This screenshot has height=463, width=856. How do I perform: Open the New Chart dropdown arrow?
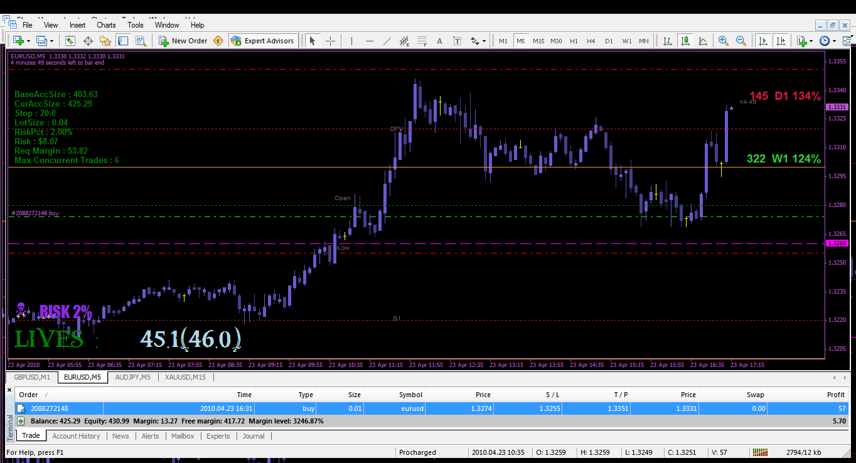(29, 41)
